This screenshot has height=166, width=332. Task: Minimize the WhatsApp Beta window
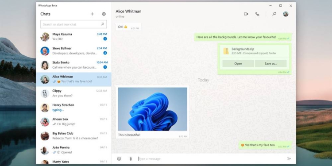click(x=270, y=6)
